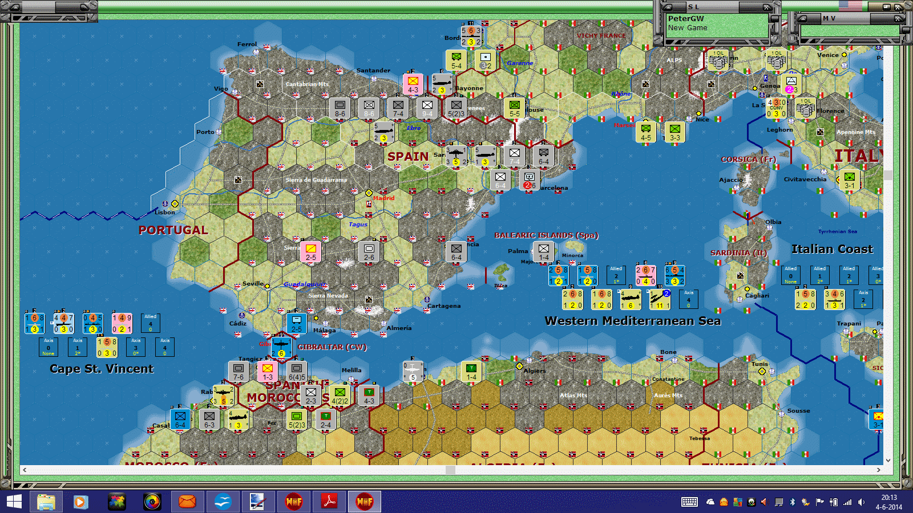Switch to the active MWiF taskbar window
The image size is (913, 513).
365,502
